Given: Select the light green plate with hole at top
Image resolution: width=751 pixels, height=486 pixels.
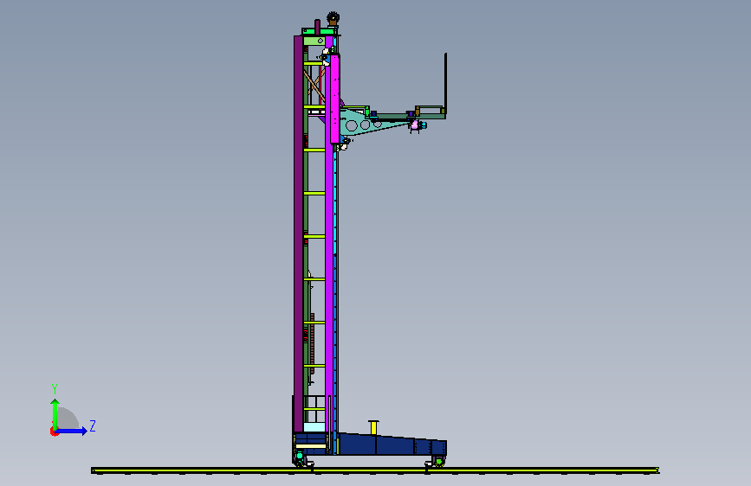Looking at the screenshot, I should point(314,42).
